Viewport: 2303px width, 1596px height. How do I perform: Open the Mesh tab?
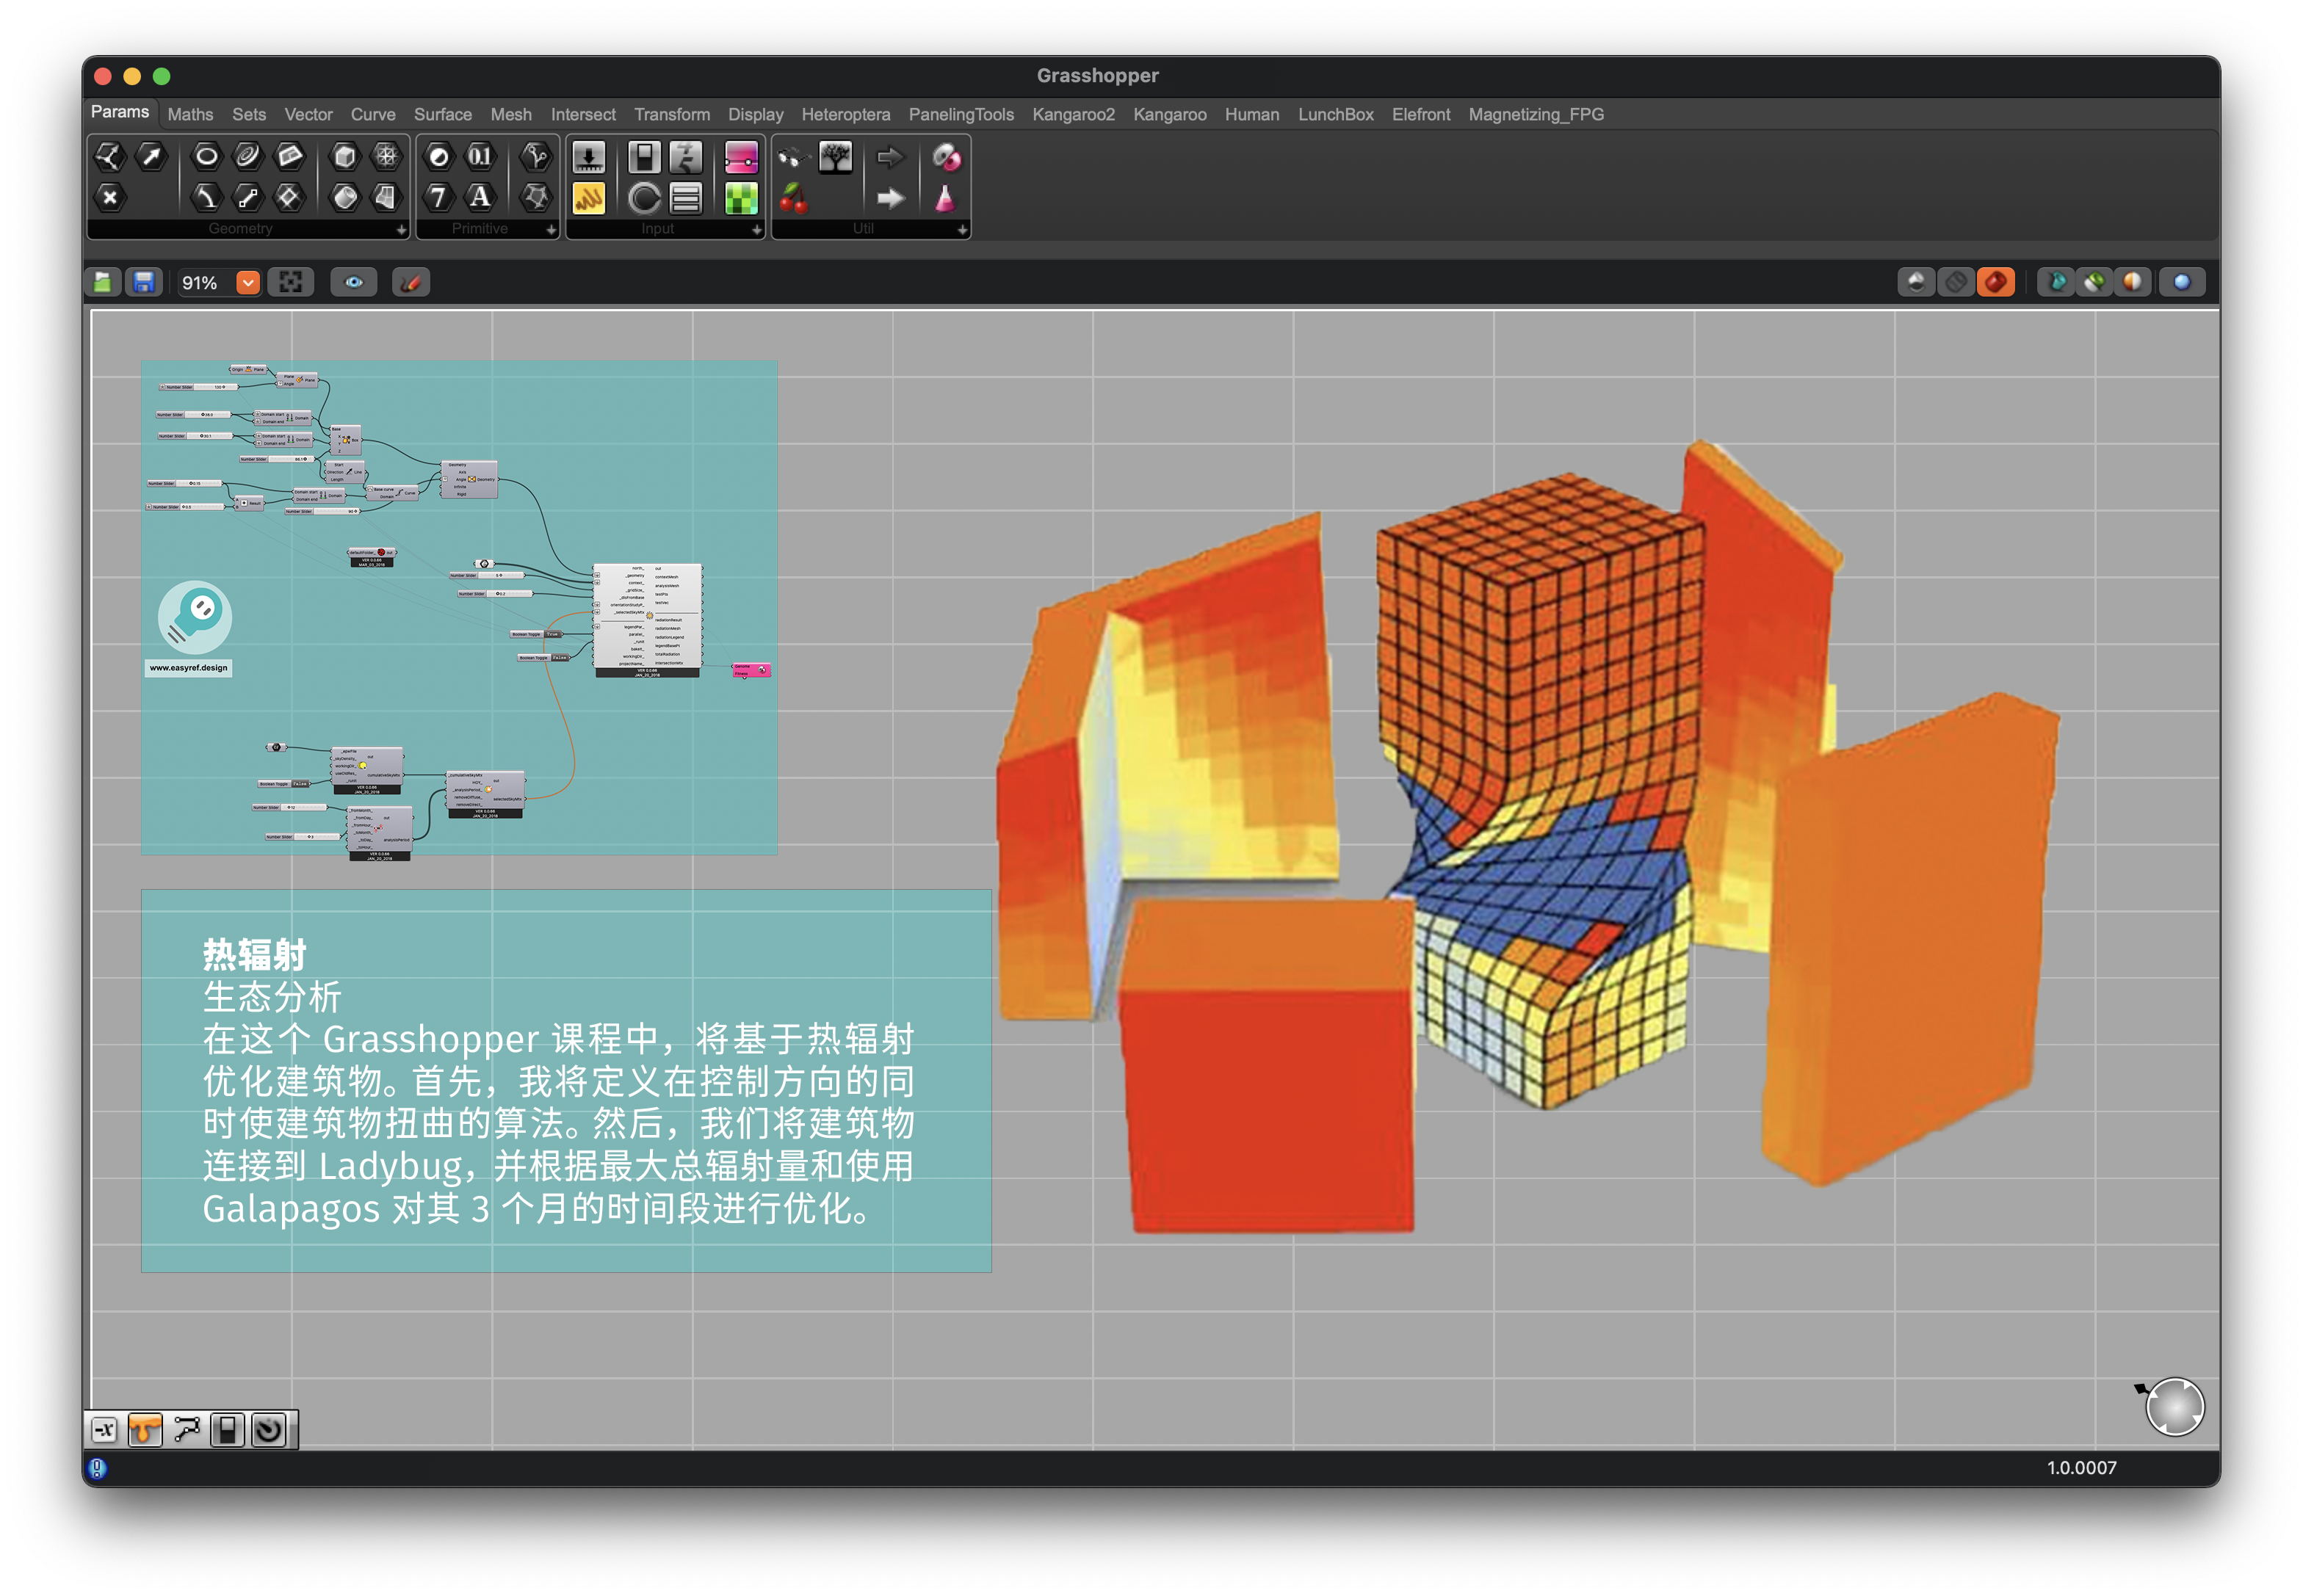click(510, 115)
